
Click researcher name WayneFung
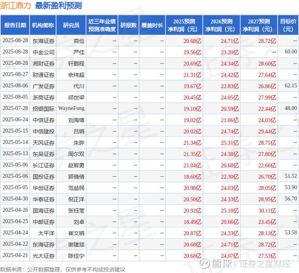tap(71, 108)
